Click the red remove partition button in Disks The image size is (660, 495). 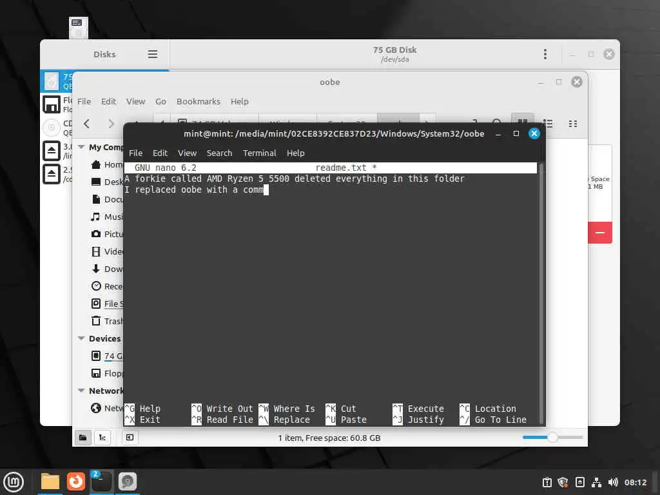(600, 232)
